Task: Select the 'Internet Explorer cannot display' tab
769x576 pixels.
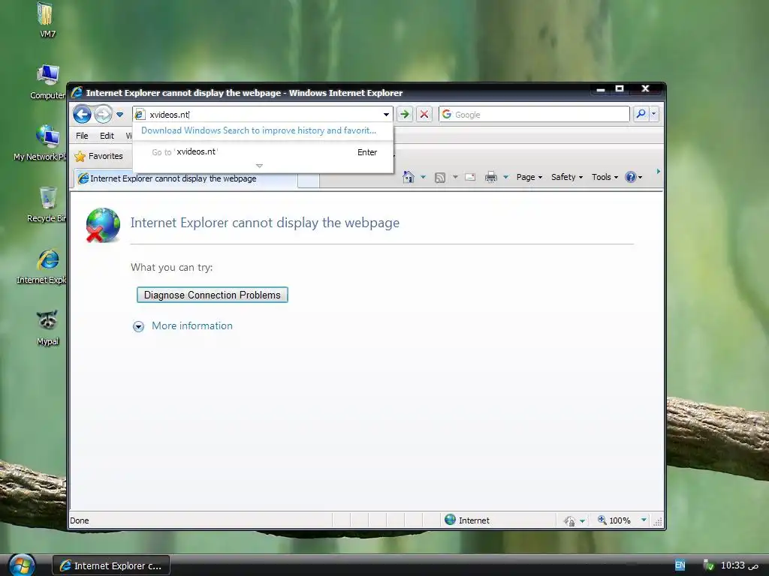Action: click(x=185, y=178)
